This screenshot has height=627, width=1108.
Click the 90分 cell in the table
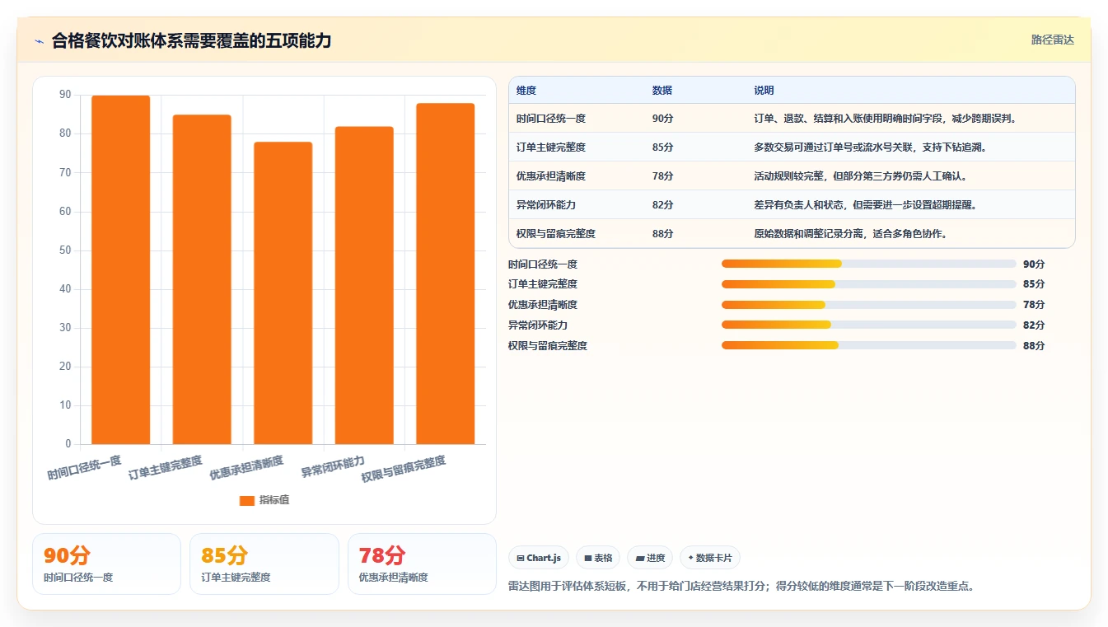point(662,119)
